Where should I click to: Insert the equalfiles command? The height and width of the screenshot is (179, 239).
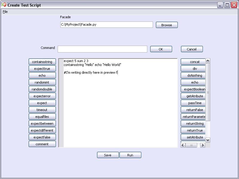tap(42, 117)
